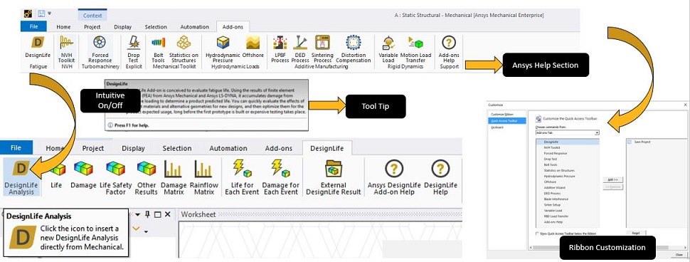This screenshot has width=690, height=262.
Task: Expand the Quick Access Toolbar dropdown arrow
Action: (x=49, y=14)
